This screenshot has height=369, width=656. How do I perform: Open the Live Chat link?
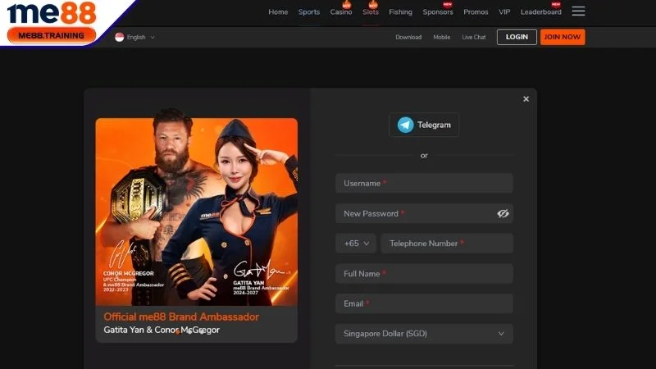(474, 37)
